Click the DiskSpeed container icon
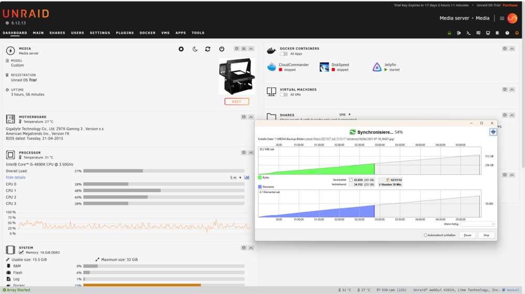 point(324,67)
